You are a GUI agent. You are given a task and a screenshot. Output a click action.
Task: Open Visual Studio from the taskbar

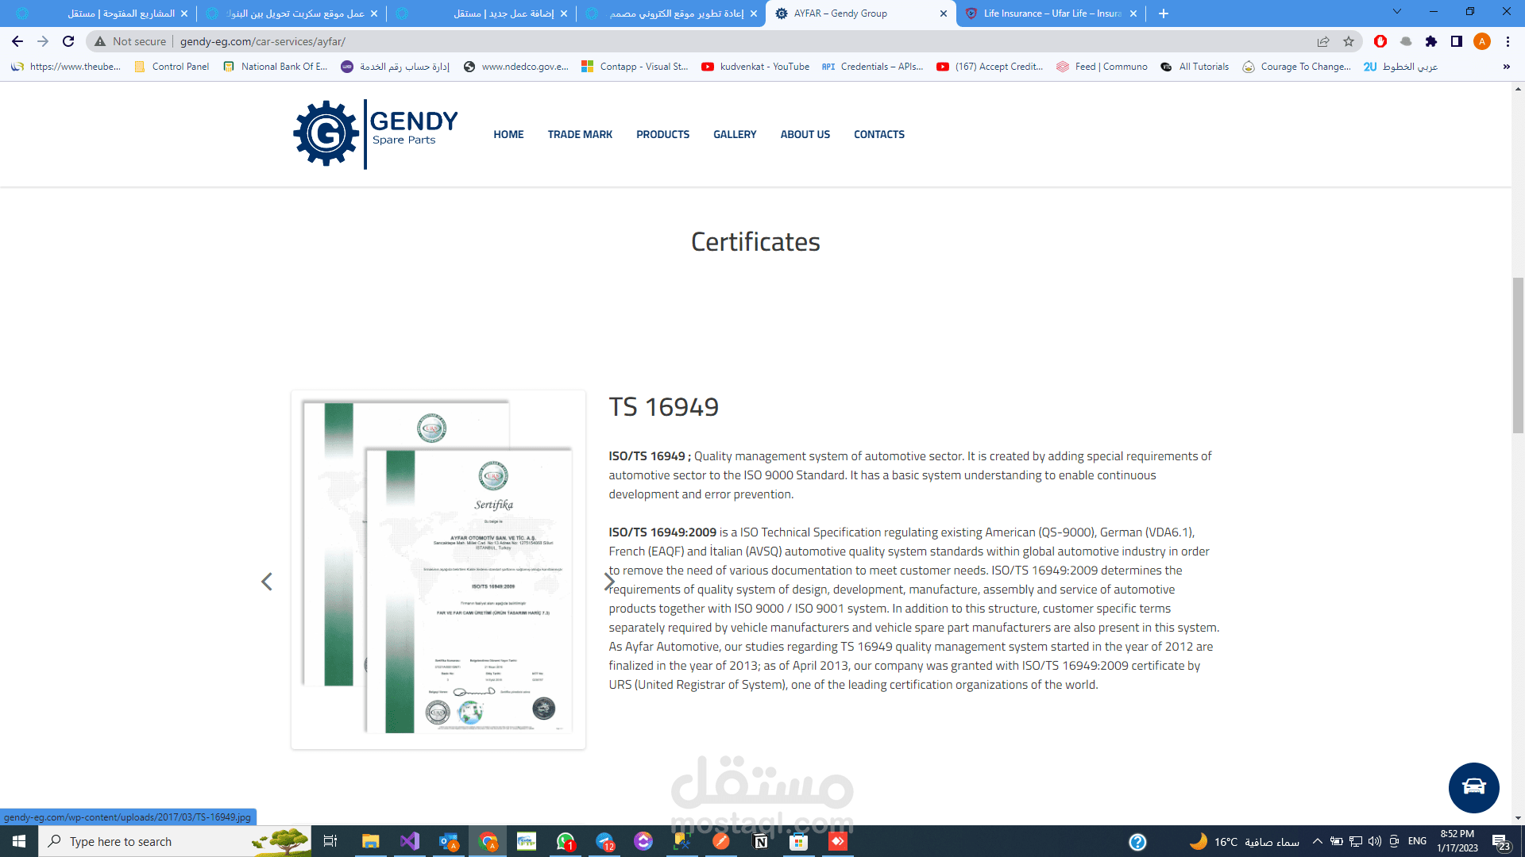410,841
